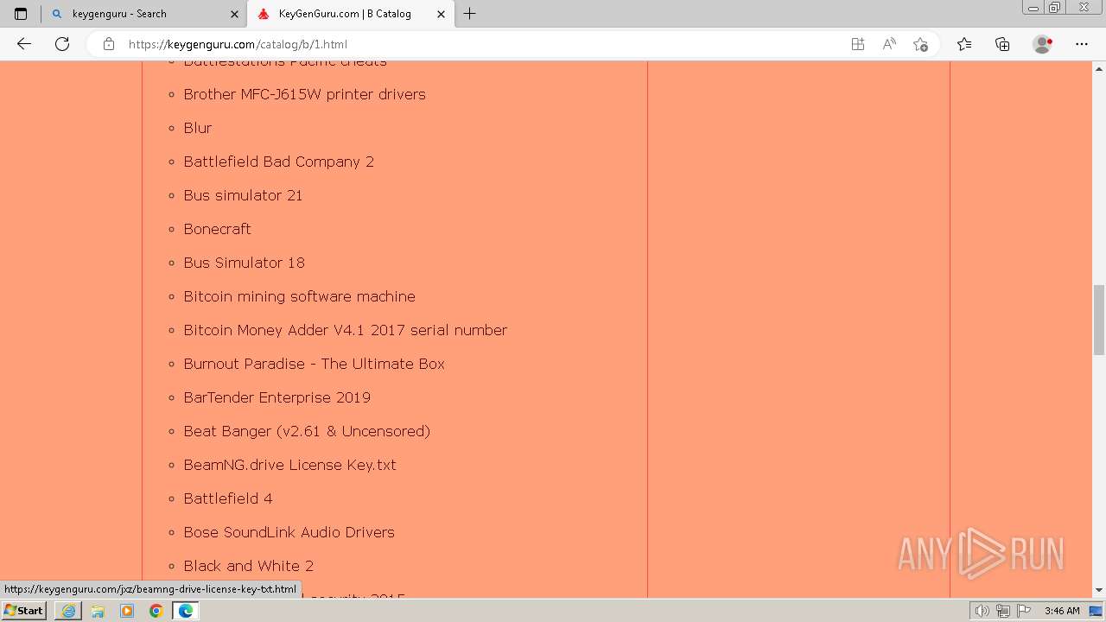Open Black and White 2 link

point(249,566)
